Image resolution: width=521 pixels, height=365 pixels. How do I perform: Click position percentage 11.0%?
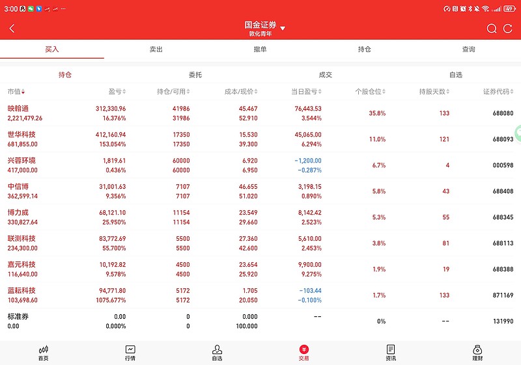click(x=377, y=139)
